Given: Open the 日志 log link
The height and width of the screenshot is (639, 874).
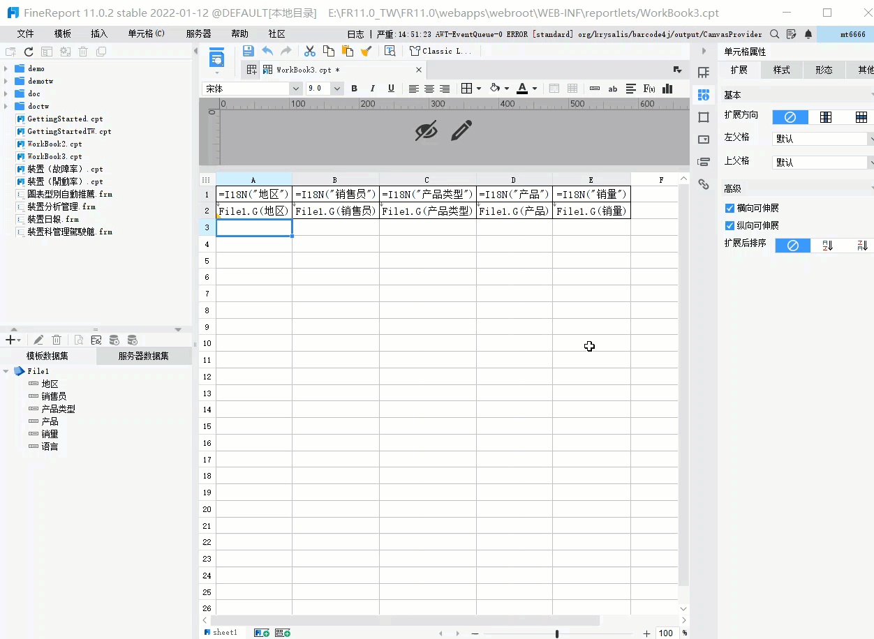Looking at the screenshot, I should click(355, 33).
